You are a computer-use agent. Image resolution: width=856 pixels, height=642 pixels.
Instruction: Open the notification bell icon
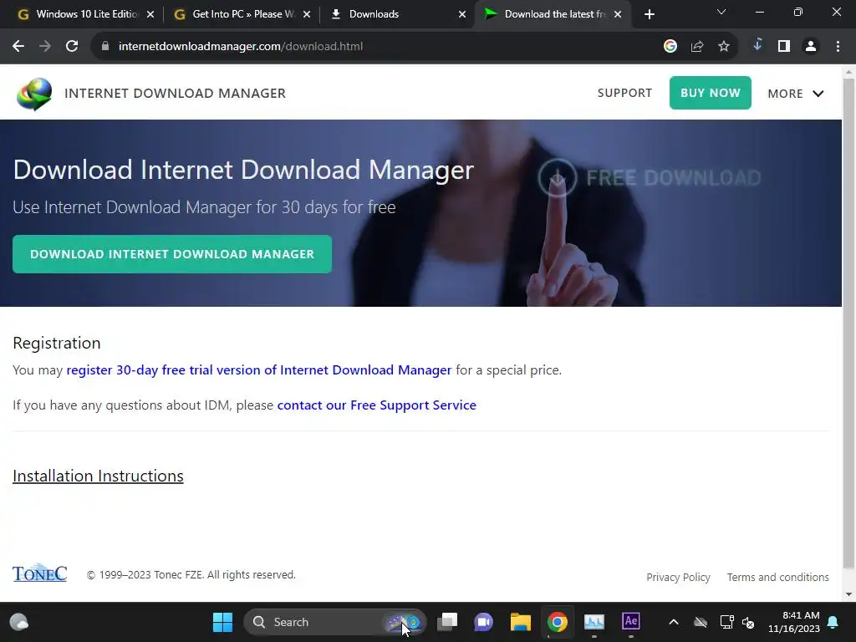click(x=833, y=622)
